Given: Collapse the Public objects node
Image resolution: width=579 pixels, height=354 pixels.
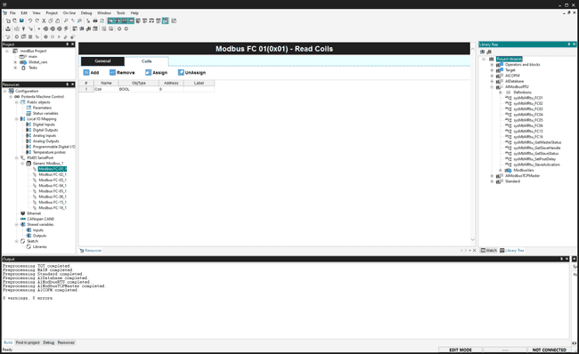Looking at the screenshot, I should [17, 102].
